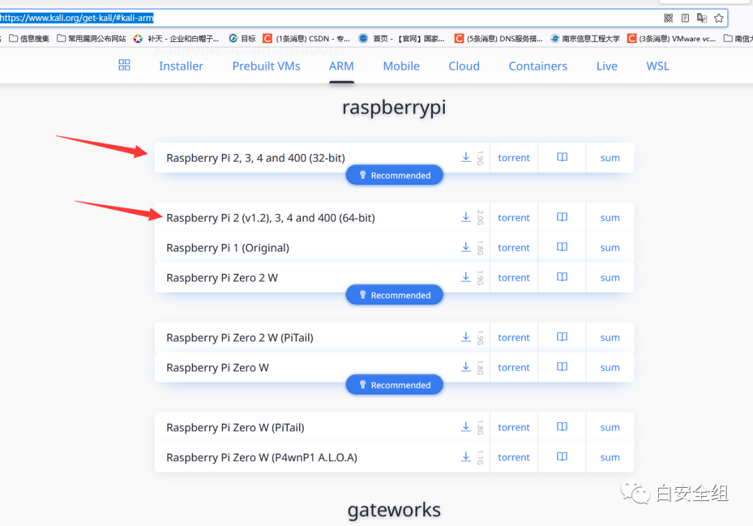Open documentation book icon for Raspberry Pi 64-bit row
This screenshot has height=526, width=753.
[x=562, y=217]
